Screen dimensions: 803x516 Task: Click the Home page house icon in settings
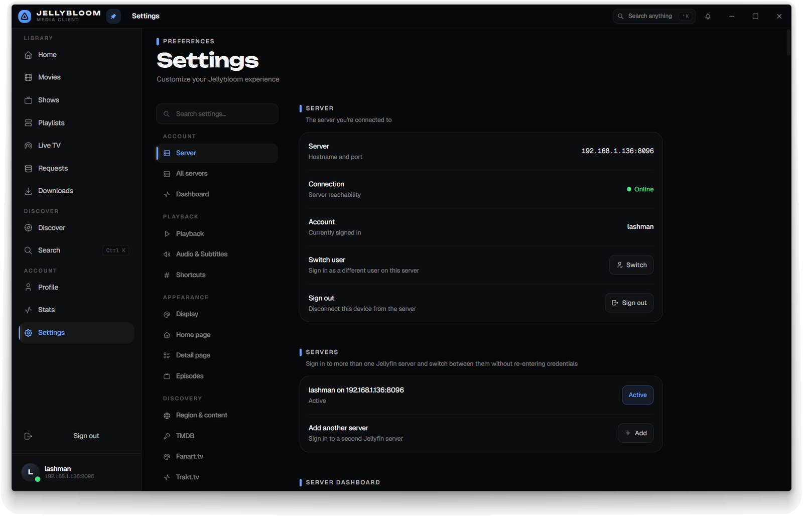click(x=167, y=335)
